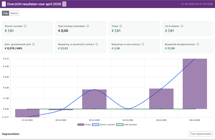The image size is (215, 140).
Task: Click info icon next to Stroom voordeel
Action: pyautogui.click(x=25, y=26)
